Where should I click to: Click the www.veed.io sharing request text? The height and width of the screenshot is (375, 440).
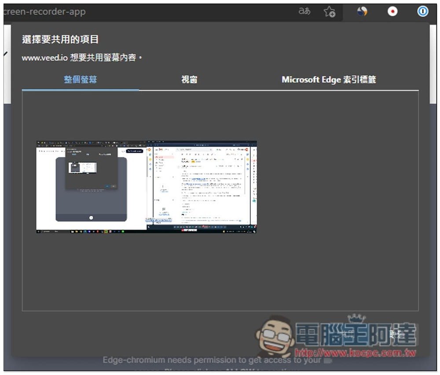tap(82, 58)
